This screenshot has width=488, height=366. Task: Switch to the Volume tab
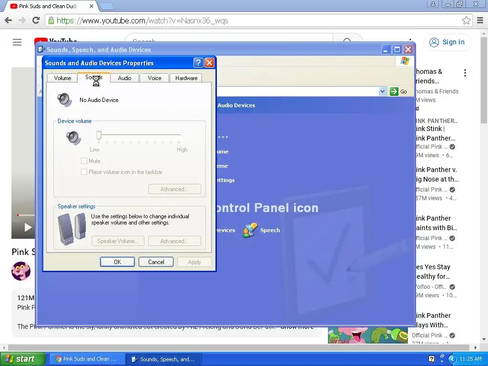[x=62, y=78]
